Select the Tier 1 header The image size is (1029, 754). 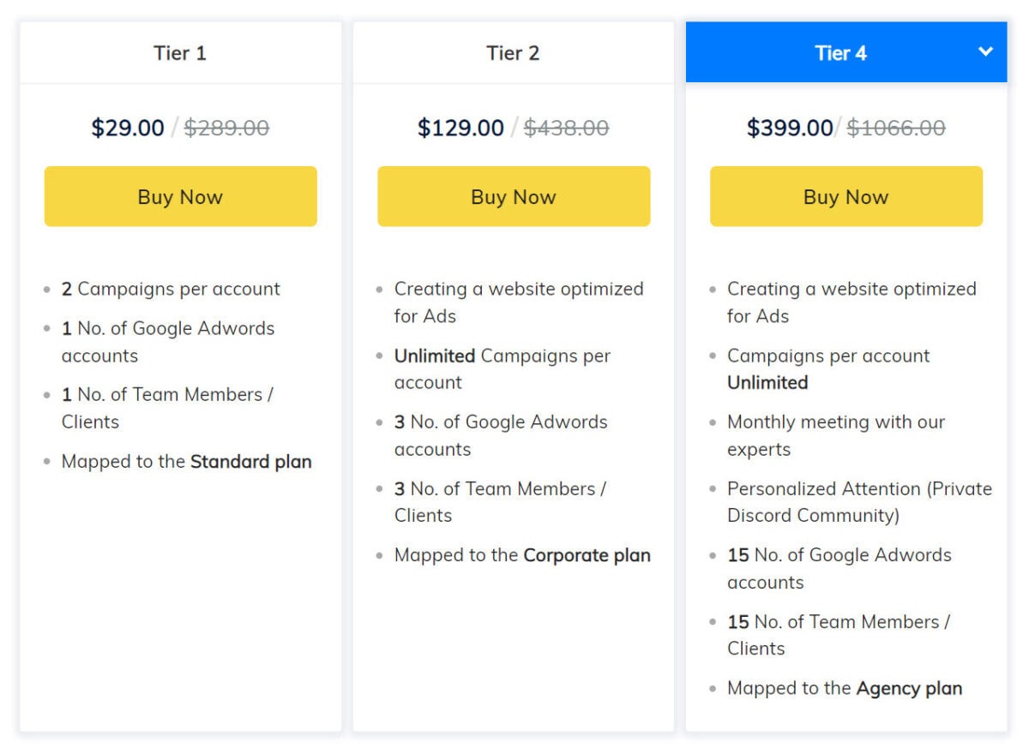[x=180, y=52]
